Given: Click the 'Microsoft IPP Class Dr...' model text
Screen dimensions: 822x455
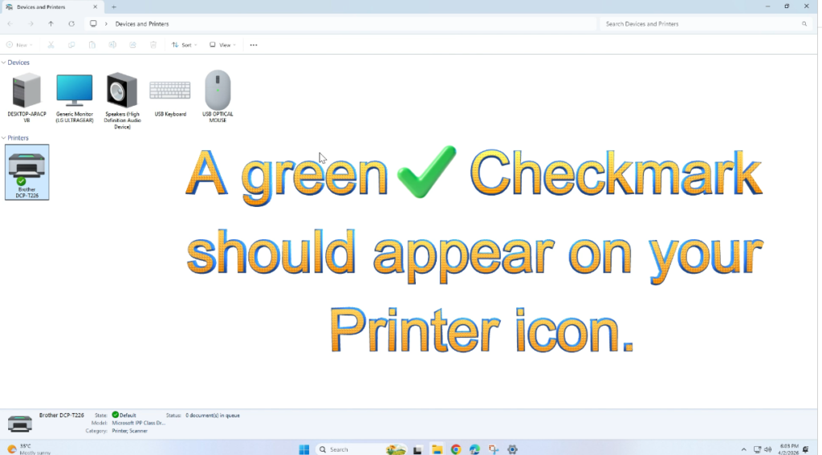Looking at the screenshot, I should point(138,423).
